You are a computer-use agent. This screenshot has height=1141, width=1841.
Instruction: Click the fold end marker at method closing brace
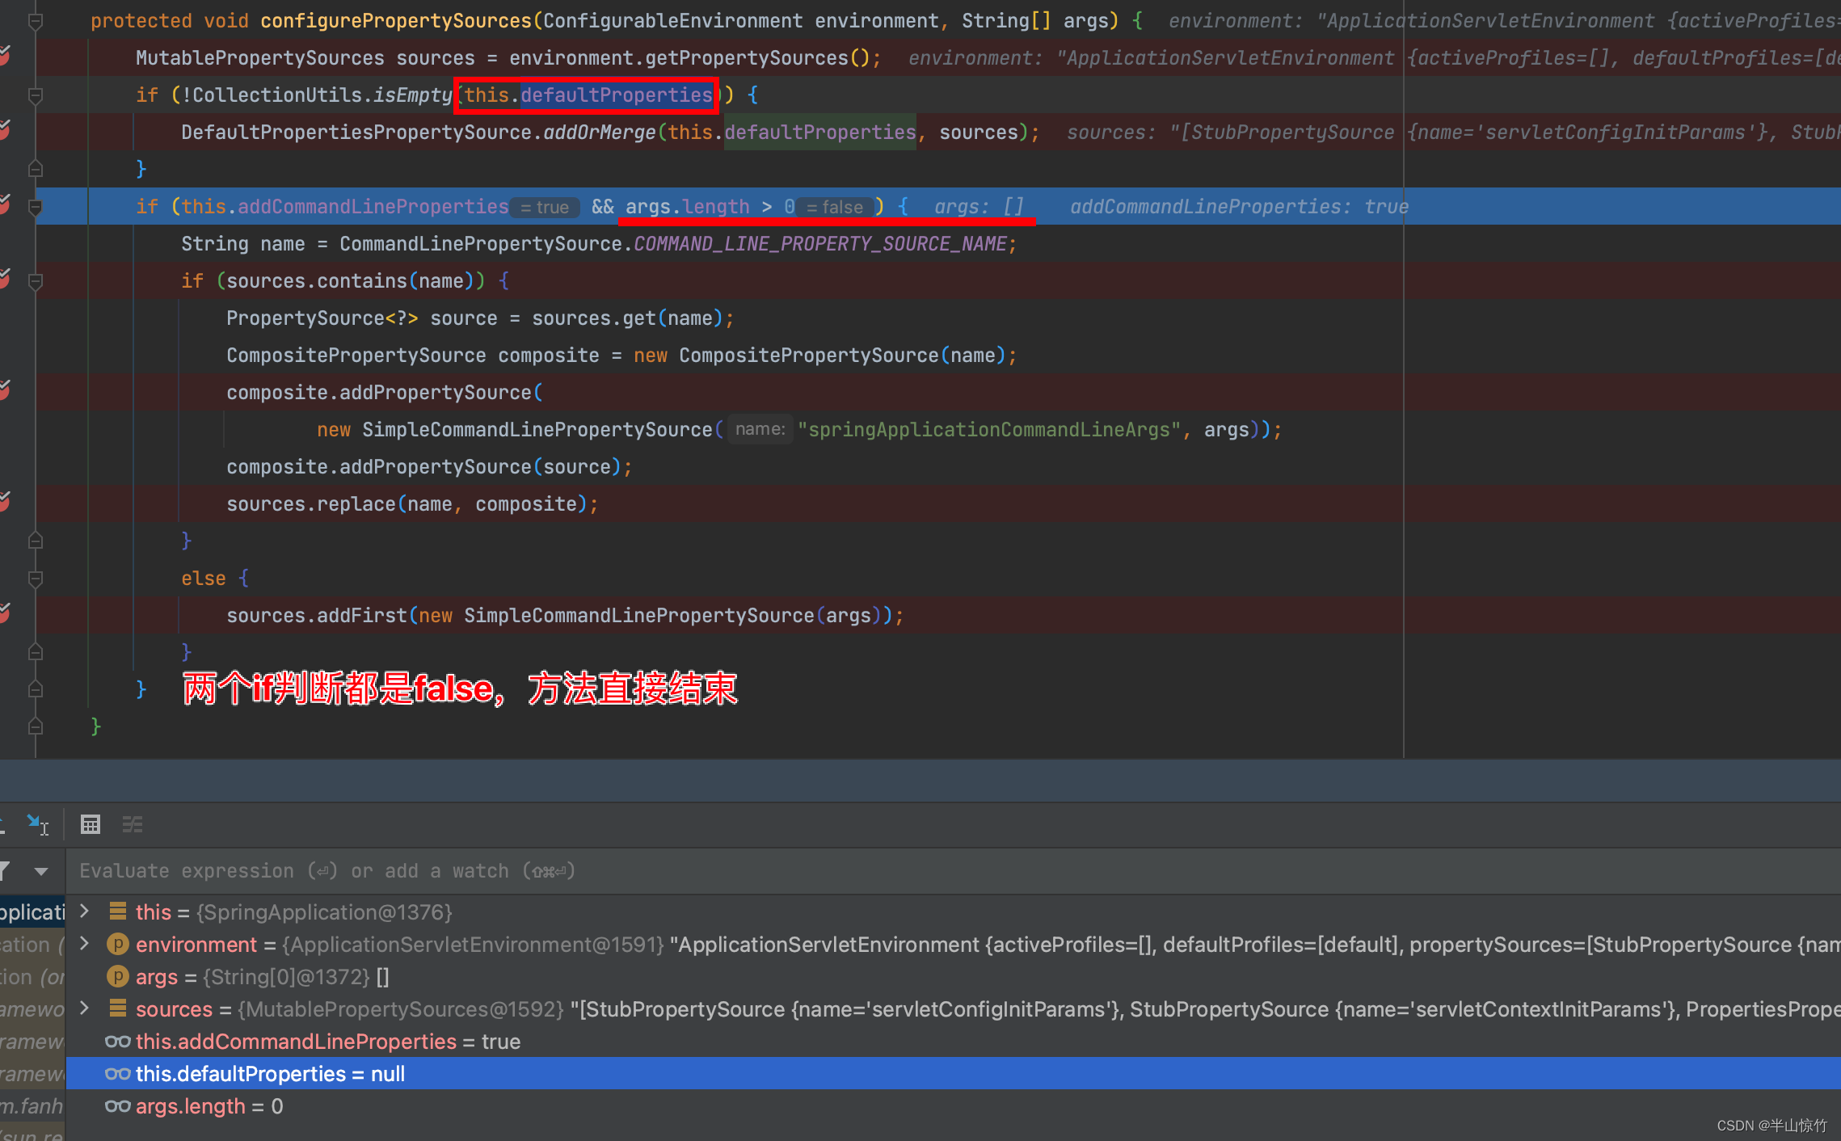[36, 726]
